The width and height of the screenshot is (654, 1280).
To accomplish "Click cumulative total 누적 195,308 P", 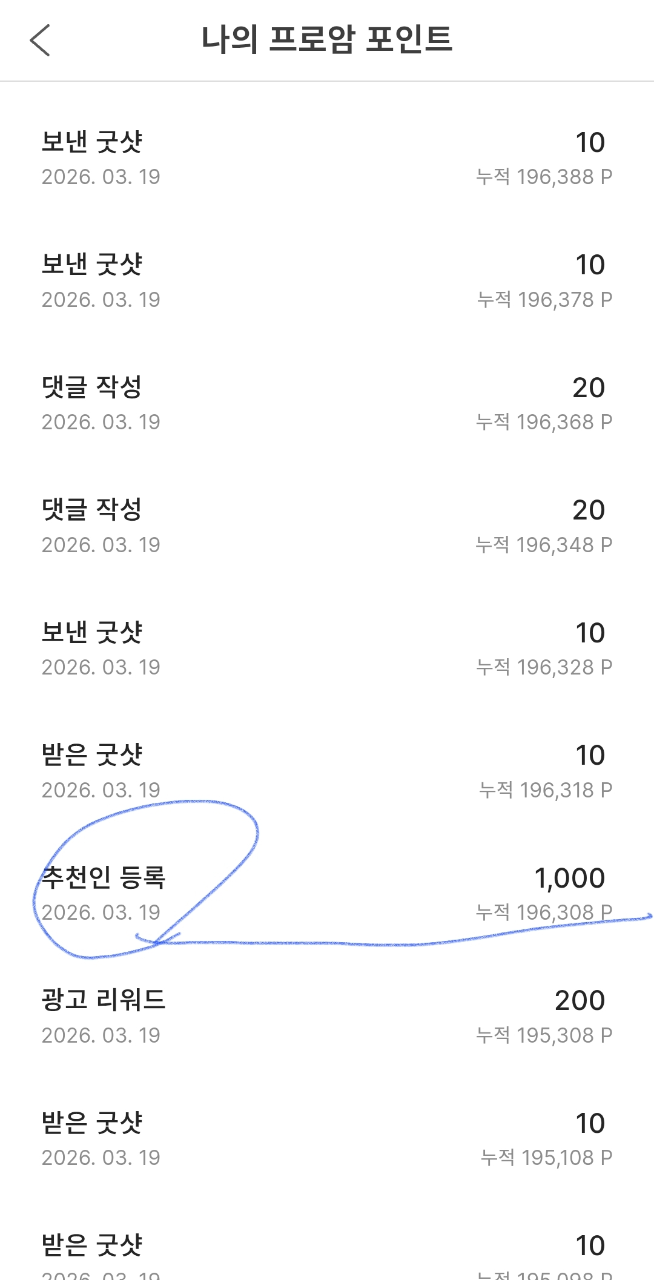I will [x=544, y=1035].
